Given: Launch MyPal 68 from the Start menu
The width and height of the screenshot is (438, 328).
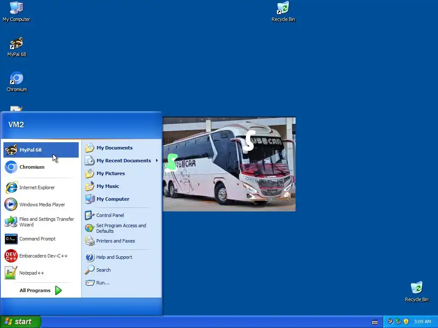Looking at the screenshot, I should coord(41,150).
